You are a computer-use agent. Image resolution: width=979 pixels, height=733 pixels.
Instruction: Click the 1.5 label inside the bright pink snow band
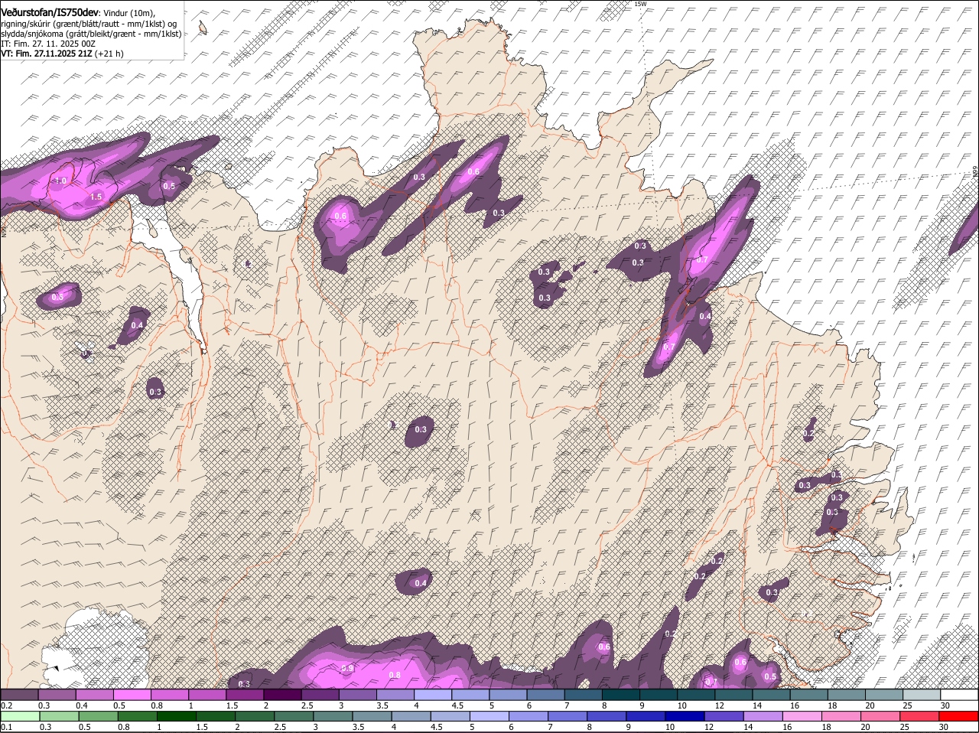click(x=96, y=197)
